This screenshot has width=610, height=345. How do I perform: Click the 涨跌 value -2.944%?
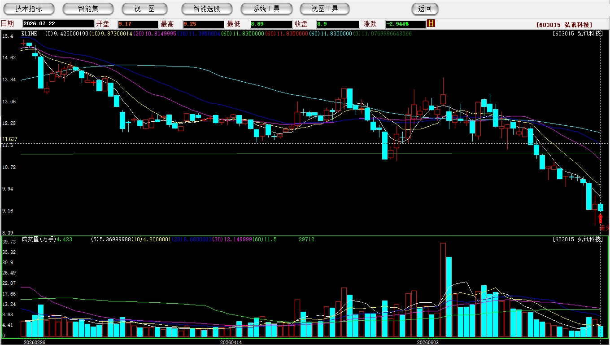tap(405, 24)
